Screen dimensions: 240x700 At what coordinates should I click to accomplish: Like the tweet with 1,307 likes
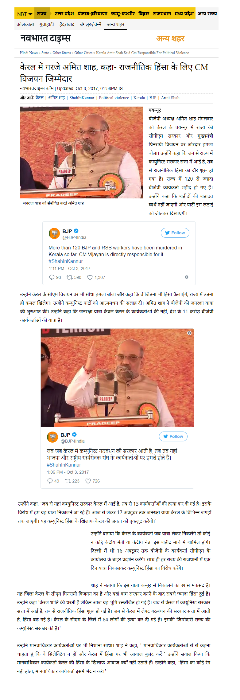[90, 277]
